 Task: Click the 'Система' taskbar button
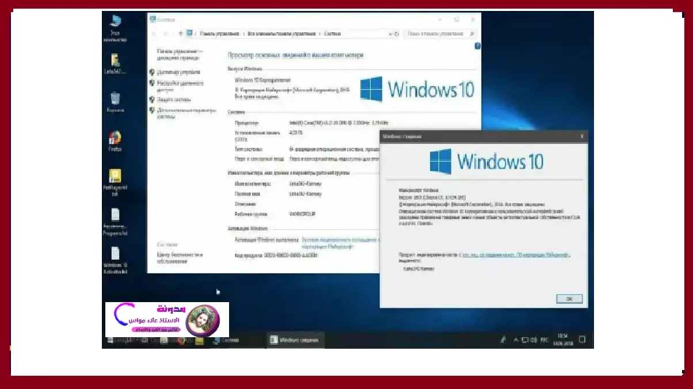pyautogui.click(x=237, y=340)
